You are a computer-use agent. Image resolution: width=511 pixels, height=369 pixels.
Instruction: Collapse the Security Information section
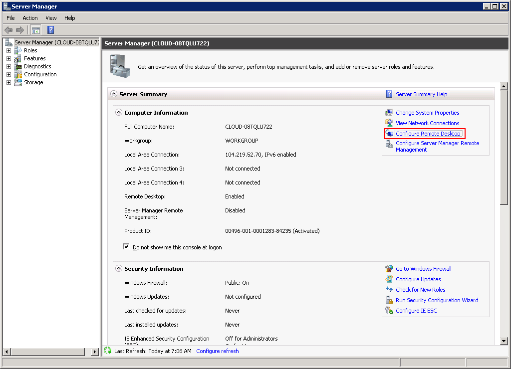pyautogui.click(x=119, y=268)
